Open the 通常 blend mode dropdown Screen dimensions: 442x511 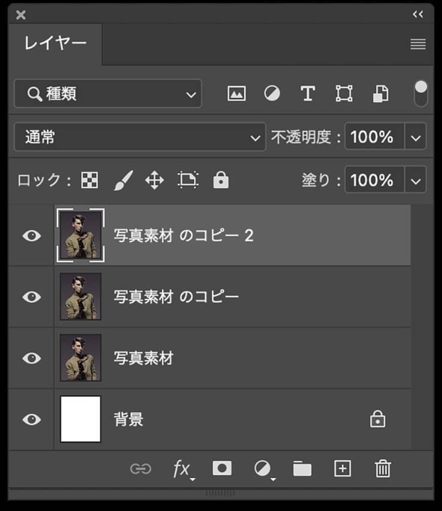tap(139, 137)
